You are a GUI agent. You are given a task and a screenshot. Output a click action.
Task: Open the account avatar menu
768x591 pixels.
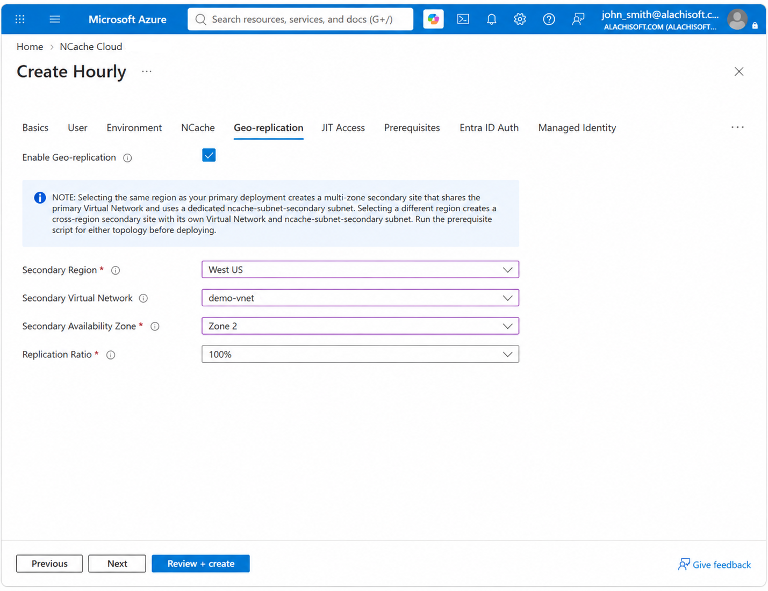tap(737, 19)
